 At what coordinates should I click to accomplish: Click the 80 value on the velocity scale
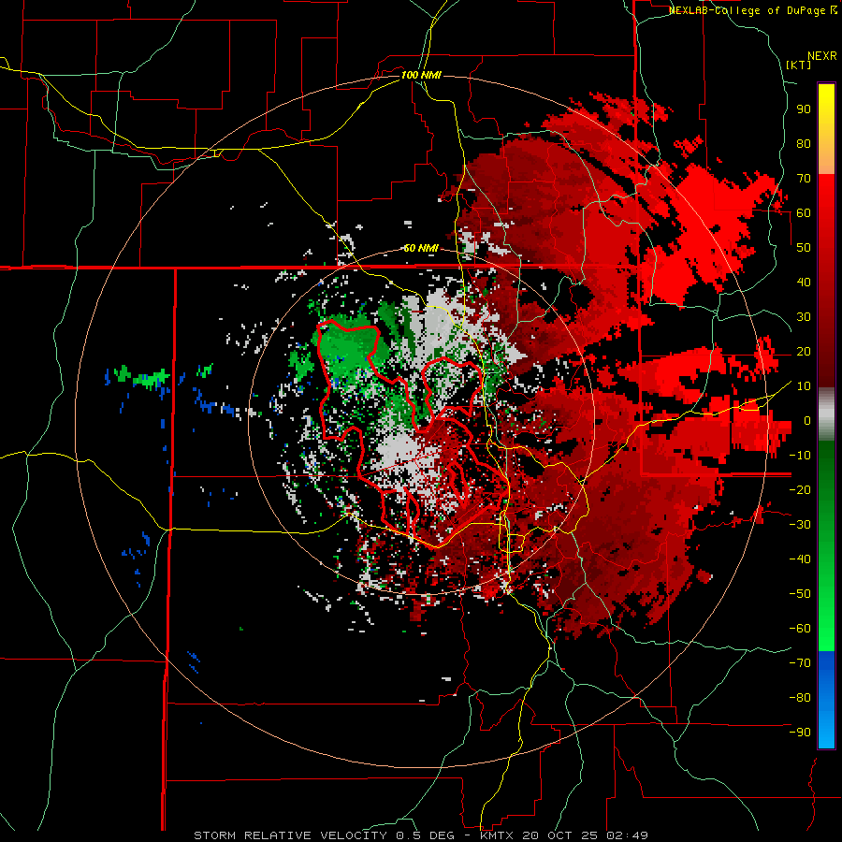coord(804,143)
